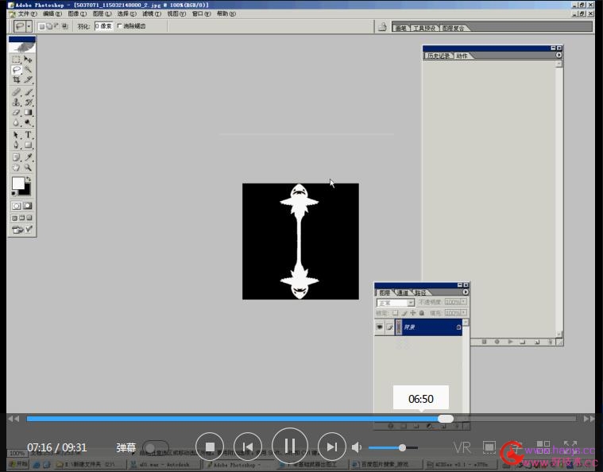Screen dimensions: 603x472
Task: Select the Notes tool
Action: 16,157
